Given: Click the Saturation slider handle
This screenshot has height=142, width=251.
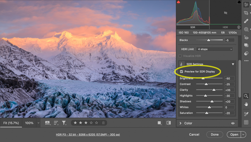Looking at the screenshot, I should (x=207, y=113).
